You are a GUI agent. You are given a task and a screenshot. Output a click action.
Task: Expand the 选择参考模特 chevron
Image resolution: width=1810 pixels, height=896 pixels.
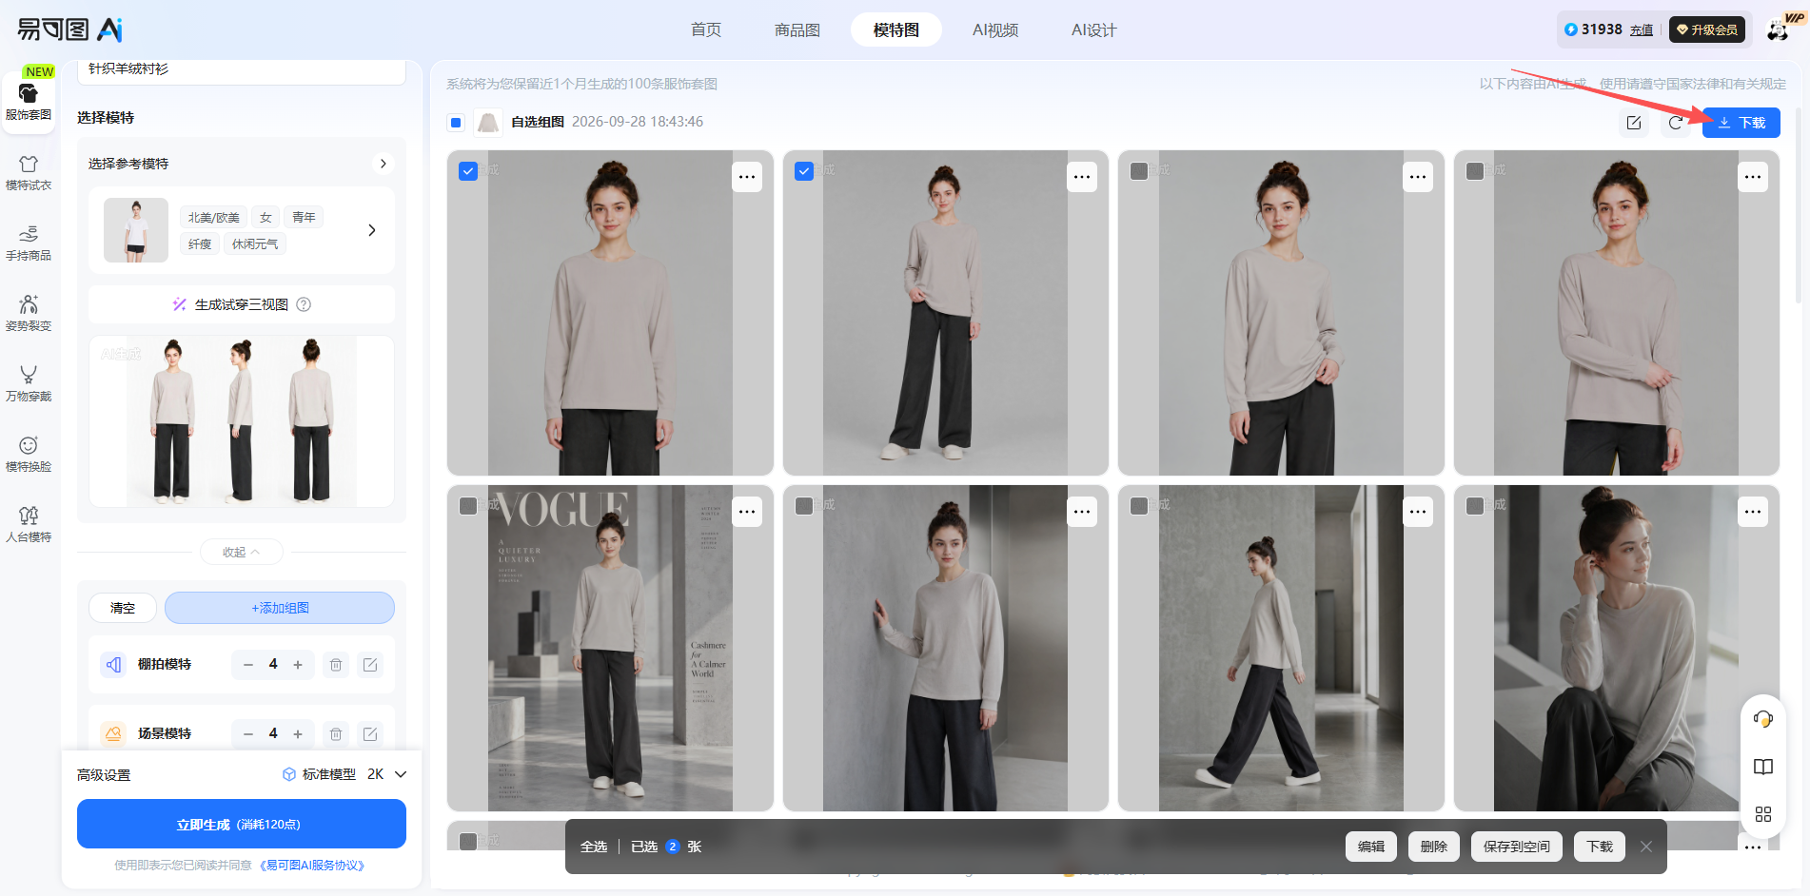point(384,164)
